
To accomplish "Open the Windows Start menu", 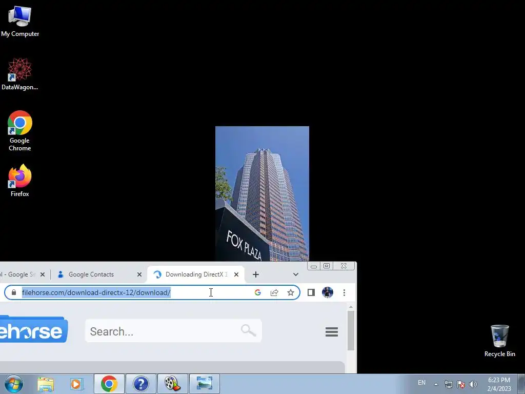I will (x=14, y=384).
